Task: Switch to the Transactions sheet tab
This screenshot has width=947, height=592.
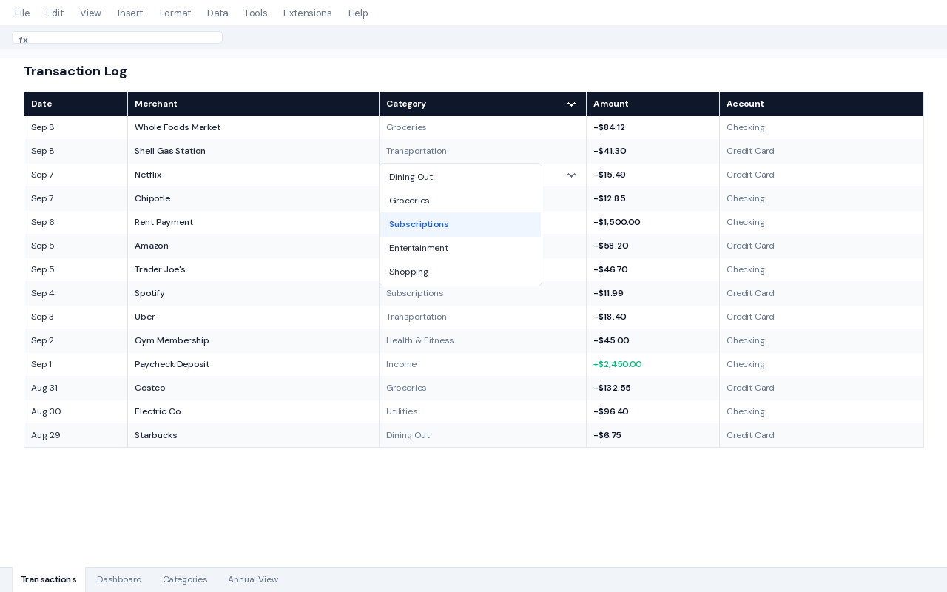Action: click(x=49, y=579)
